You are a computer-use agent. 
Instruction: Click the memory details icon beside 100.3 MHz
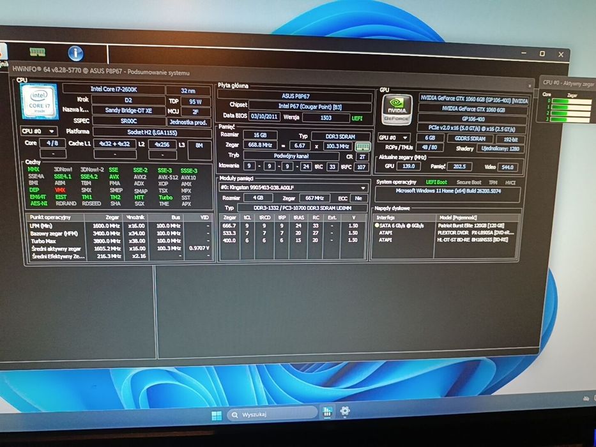(362, 146)
